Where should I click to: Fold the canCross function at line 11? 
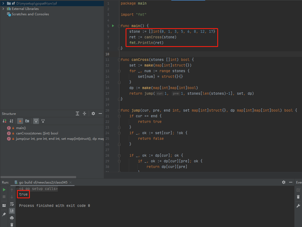click(x=119, y=60)
